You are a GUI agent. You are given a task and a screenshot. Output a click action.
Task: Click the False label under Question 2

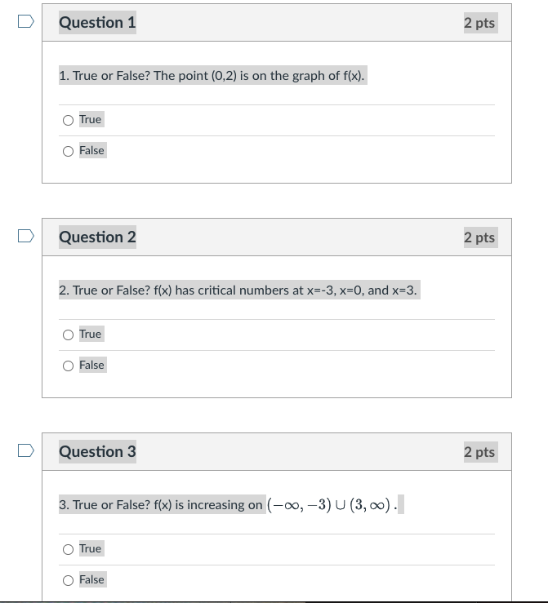pyautogui.click(x=93, y=365)
